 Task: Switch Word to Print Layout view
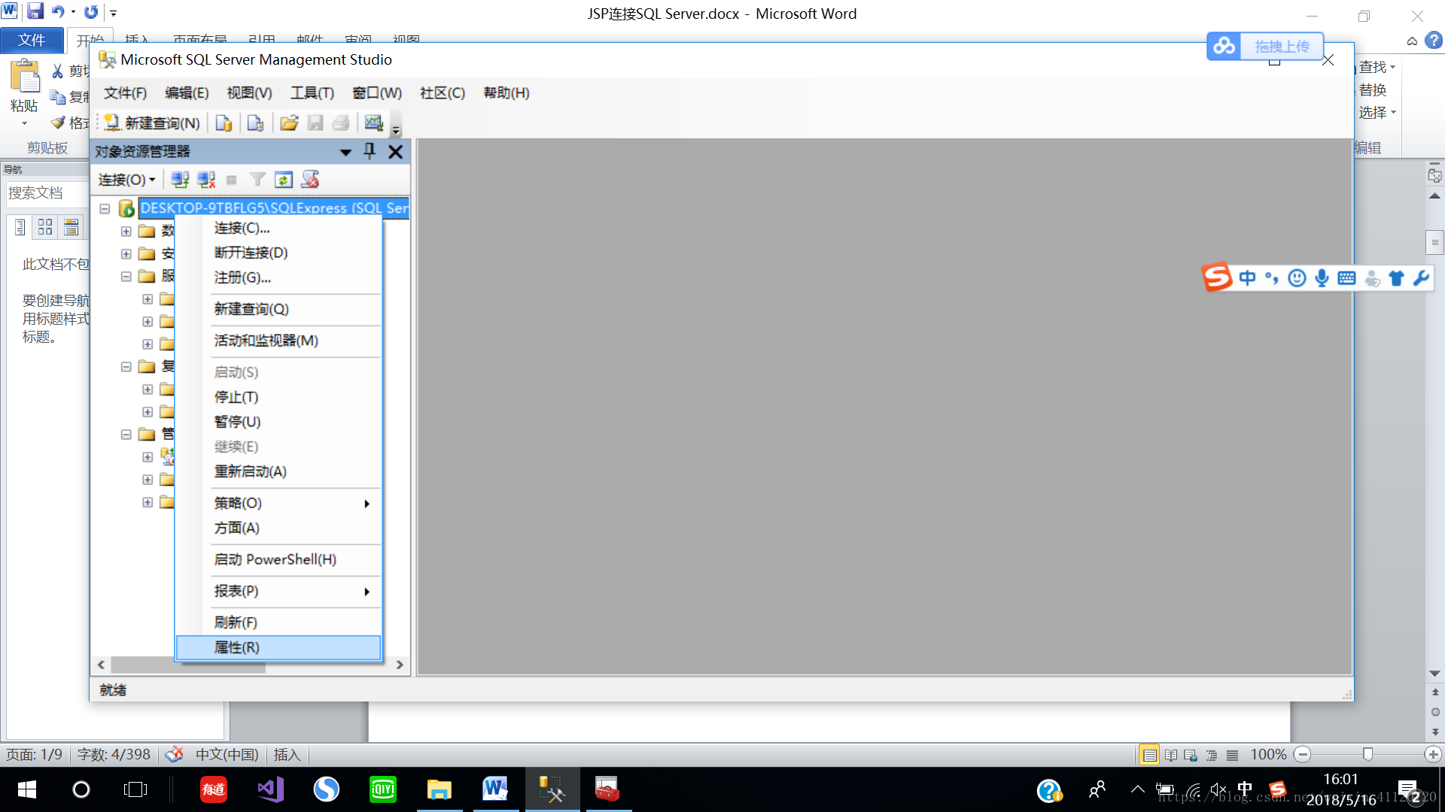pos(1149,755)
